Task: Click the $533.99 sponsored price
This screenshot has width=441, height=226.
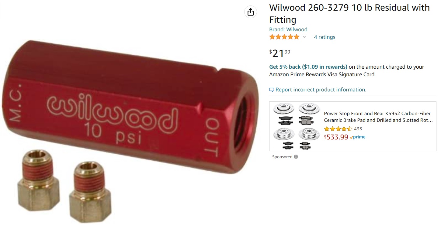Action: point(336,137)
